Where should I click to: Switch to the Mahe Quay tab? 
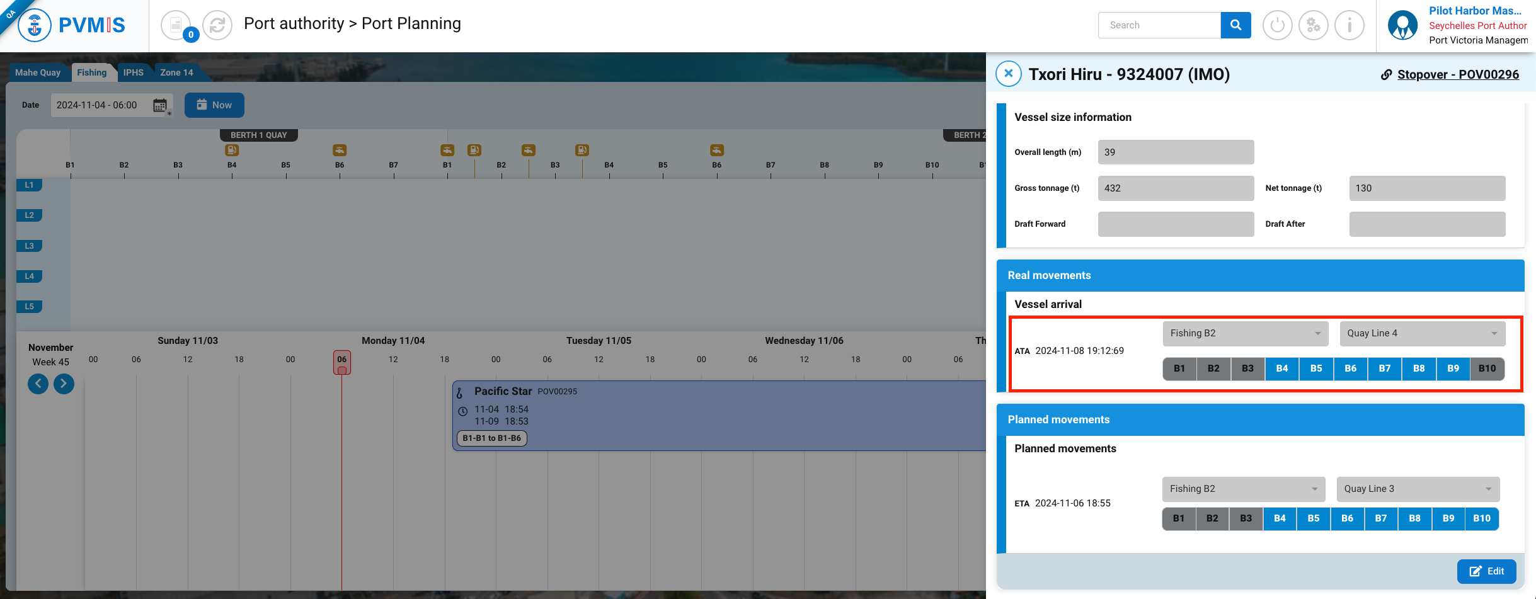(x=38, y=72)
